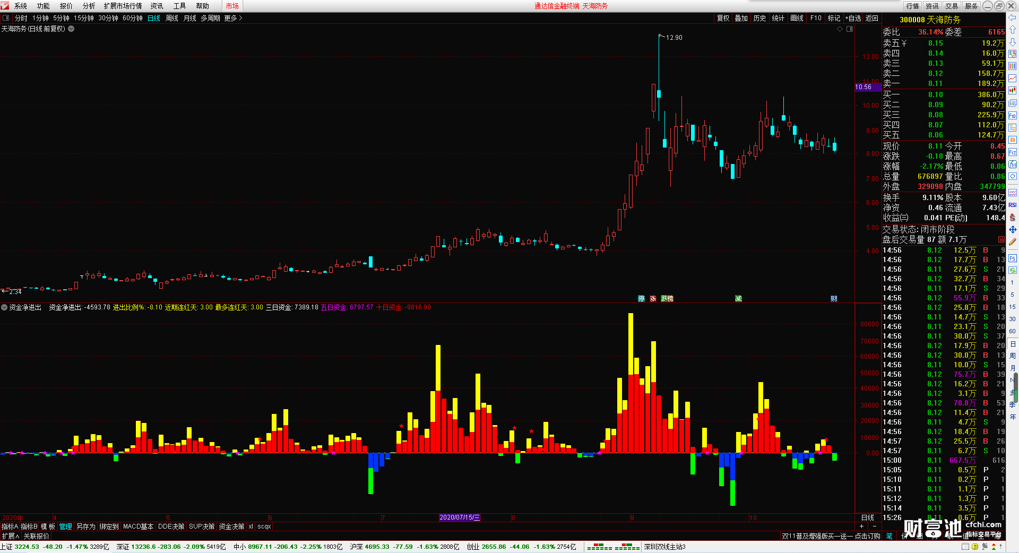Click the back arrow icon in right sidebar
The image size is (1019, 553).
point(1013,18)
